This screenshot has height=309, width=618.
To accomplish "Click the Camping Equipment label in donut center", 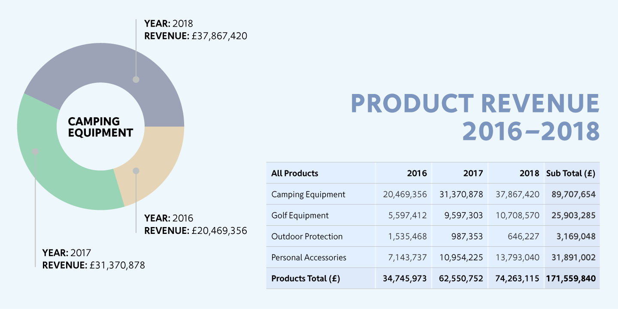I will [x=100, y=127].
